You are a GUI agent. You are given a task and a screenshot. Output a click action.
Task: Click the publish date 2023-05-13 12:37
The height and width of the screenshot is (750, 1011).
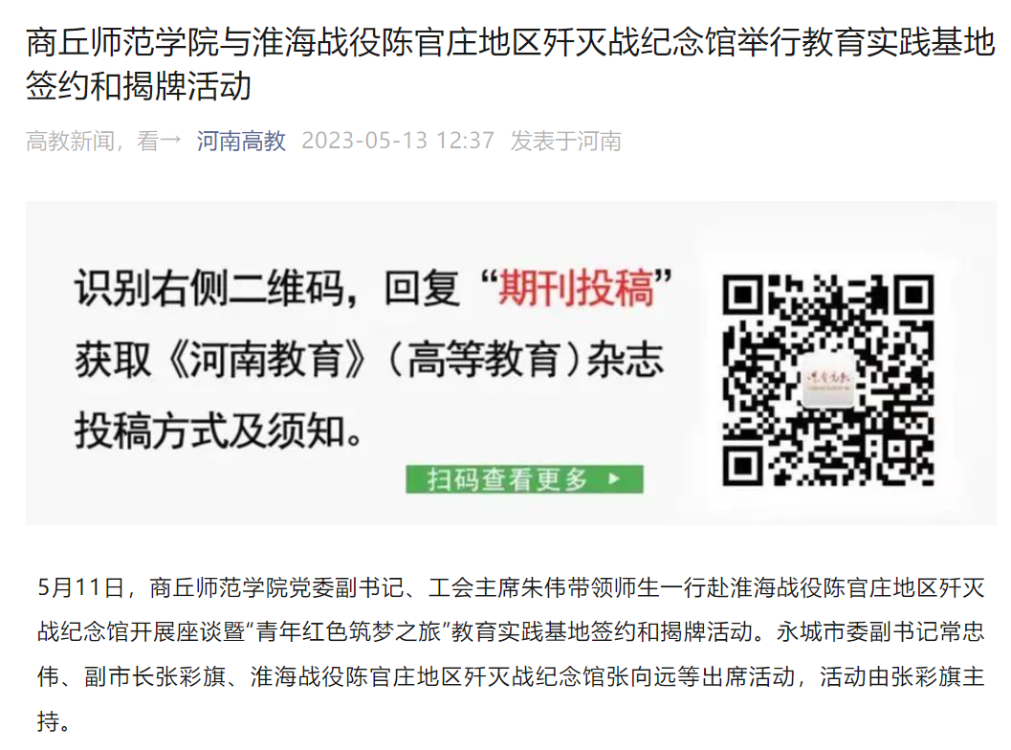[x=398, y=140]
